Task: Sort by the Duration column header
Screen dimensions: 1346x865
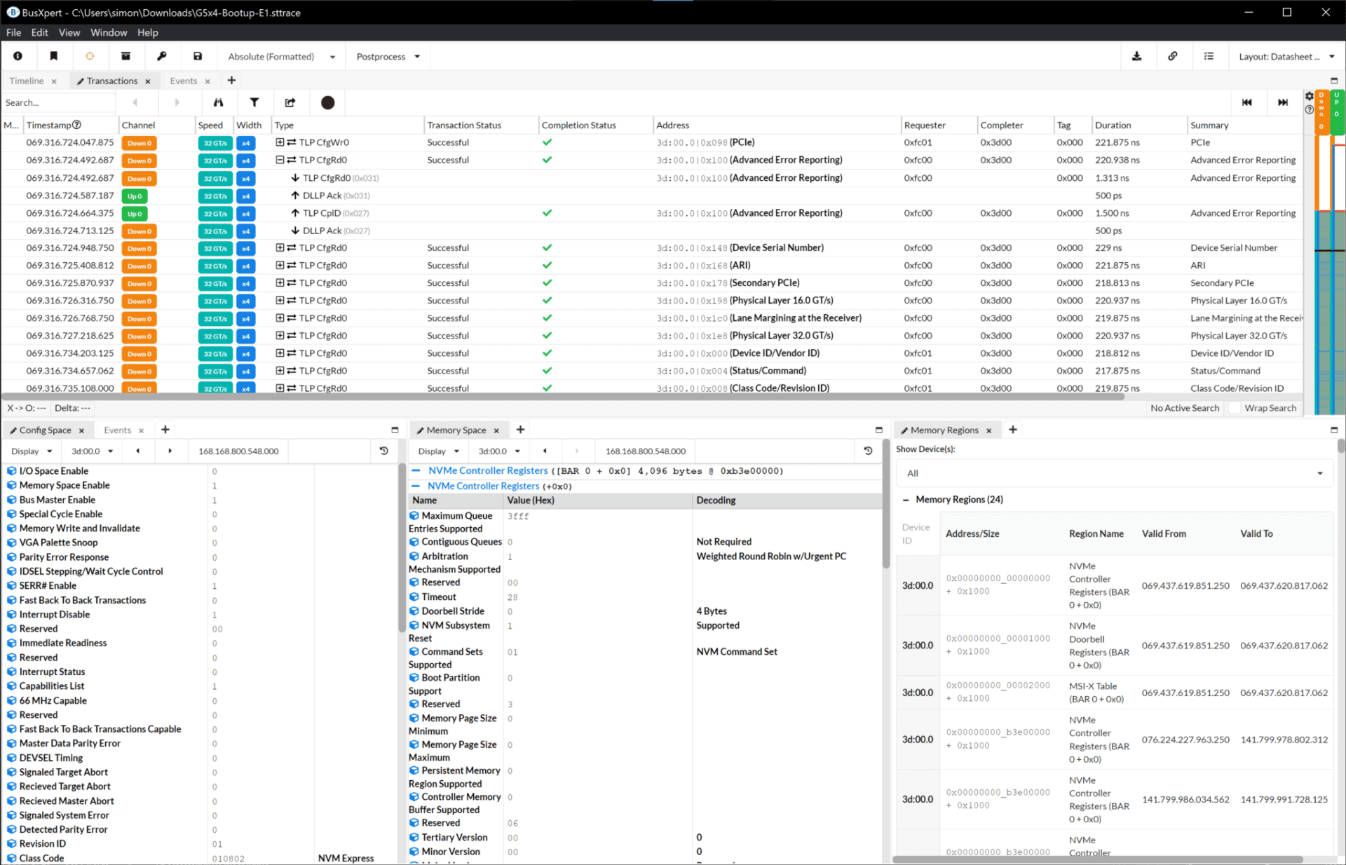Action: coord(1113,125)
